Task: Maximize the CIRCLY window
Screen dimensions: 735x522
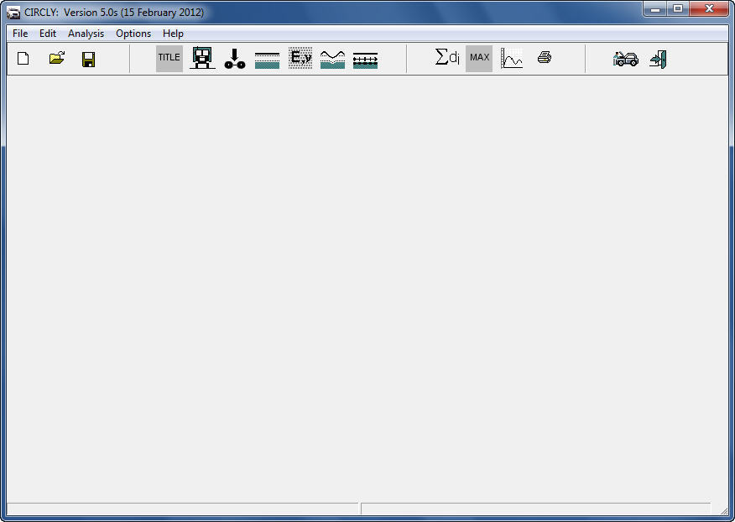Action: coord(678,9)
